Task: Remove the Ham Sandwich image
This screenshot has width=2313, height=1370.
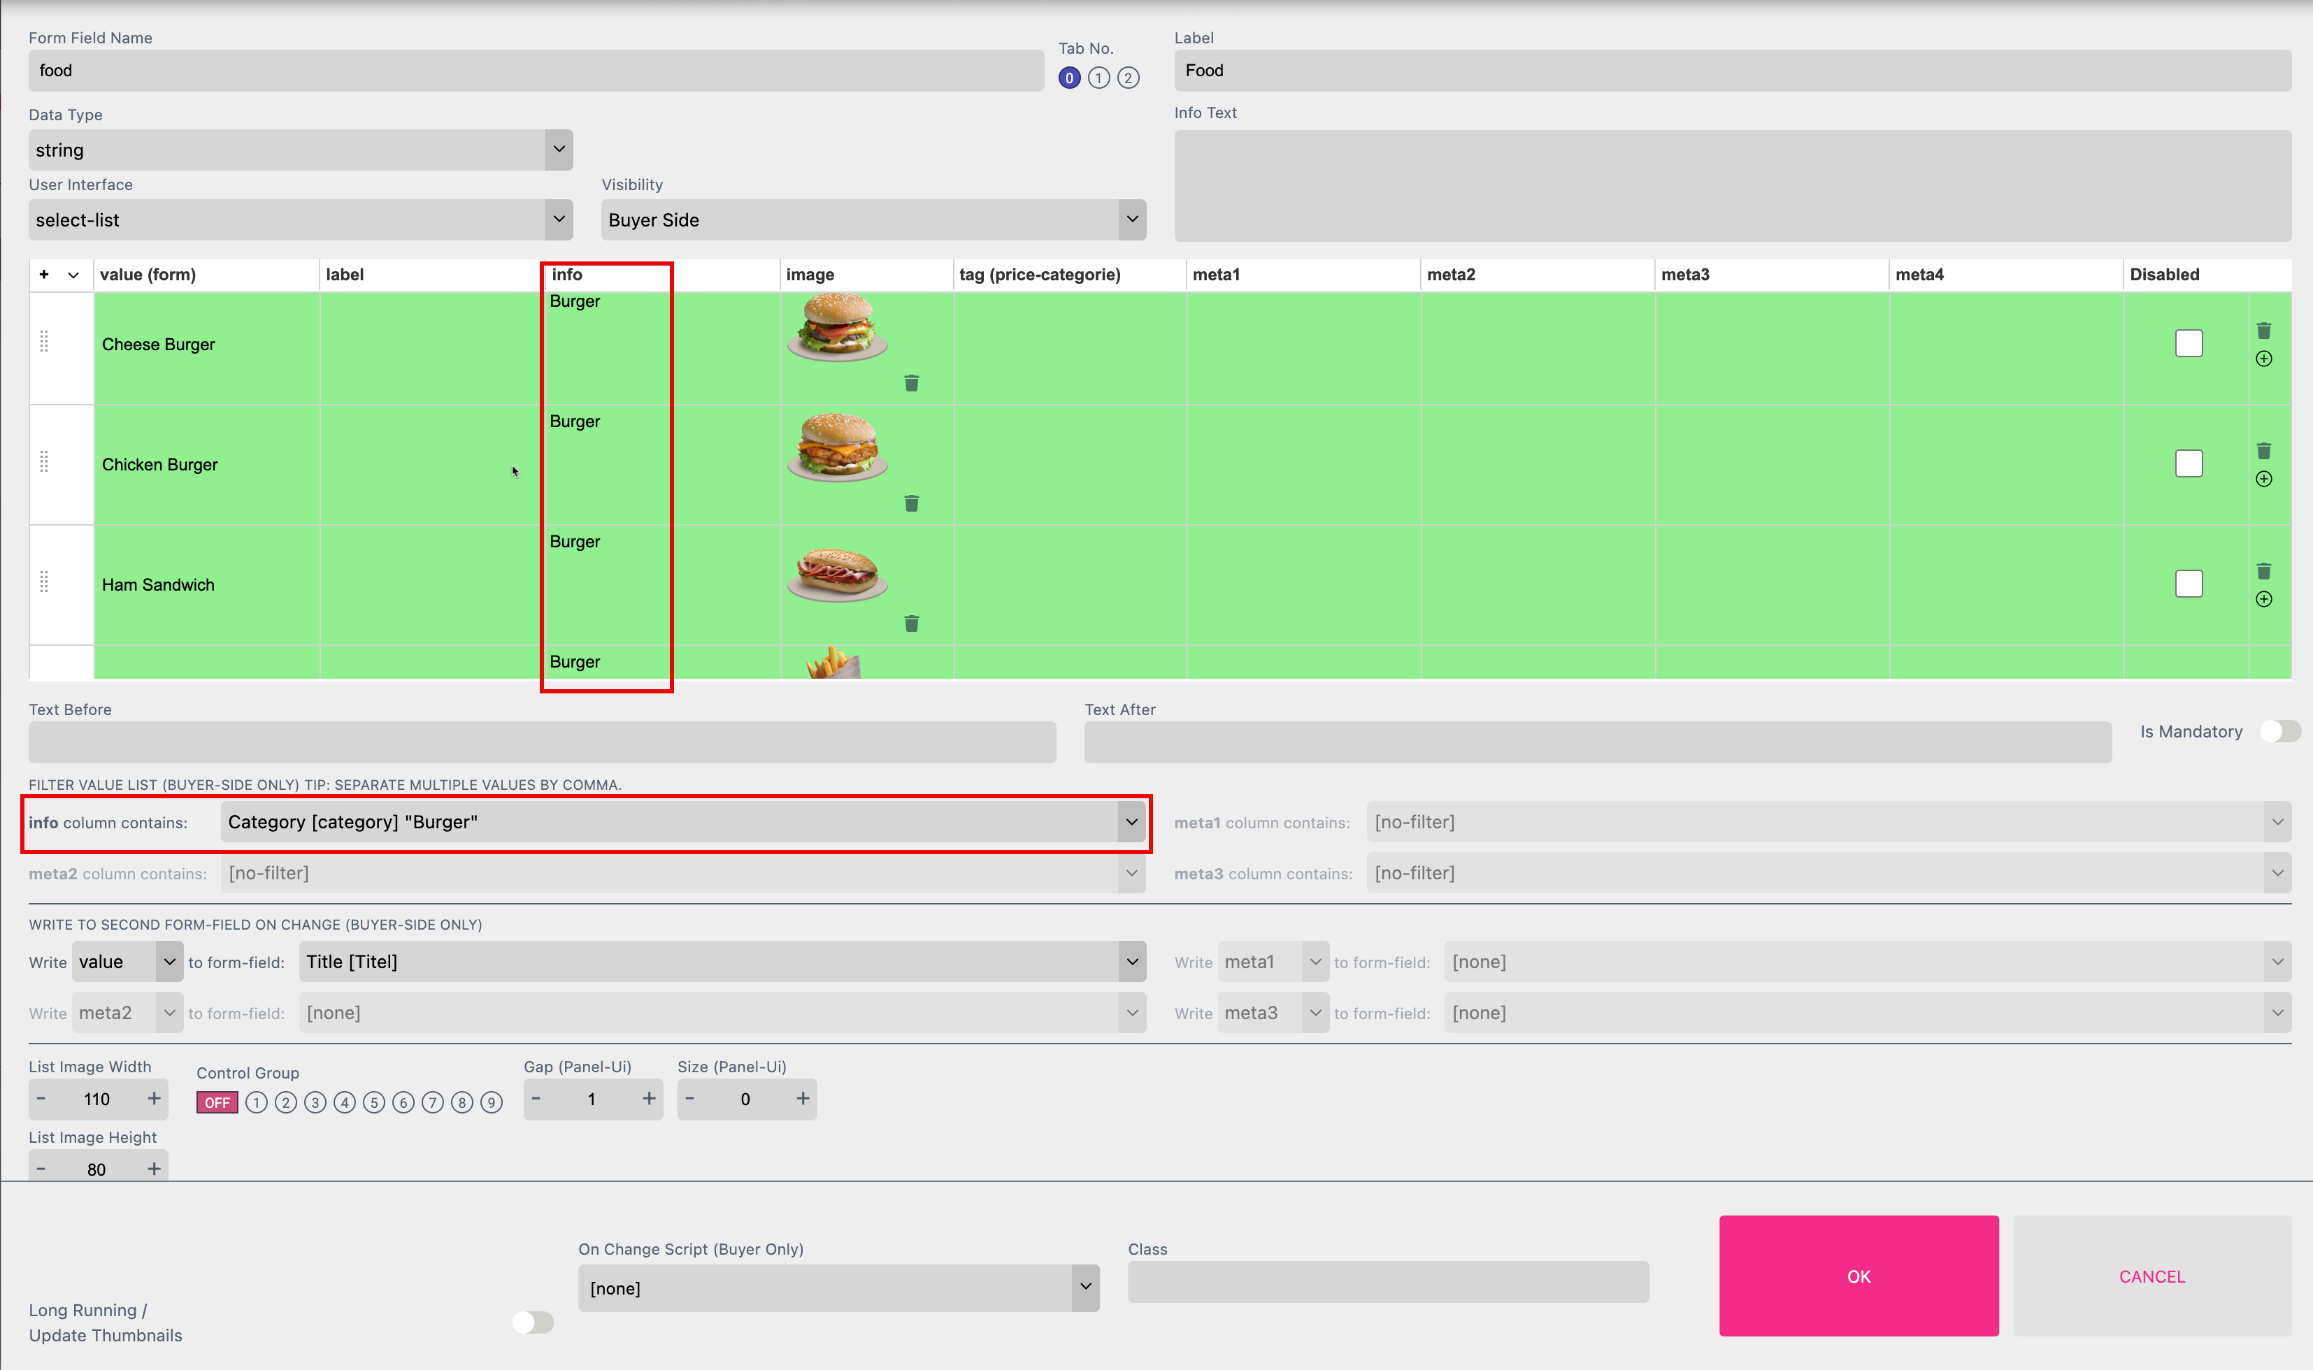Action: point(911,623)
